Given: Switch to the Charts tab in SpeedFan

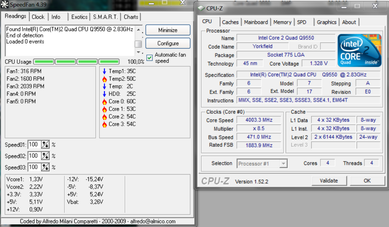Looking at the screenshot, I should click(131, 17).
